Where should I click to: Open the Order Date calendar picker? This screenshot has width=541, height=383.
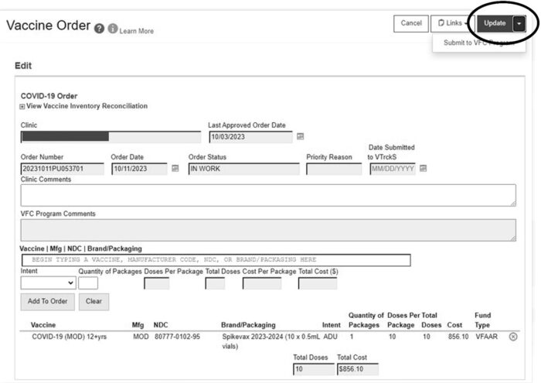tap(175, 168)
